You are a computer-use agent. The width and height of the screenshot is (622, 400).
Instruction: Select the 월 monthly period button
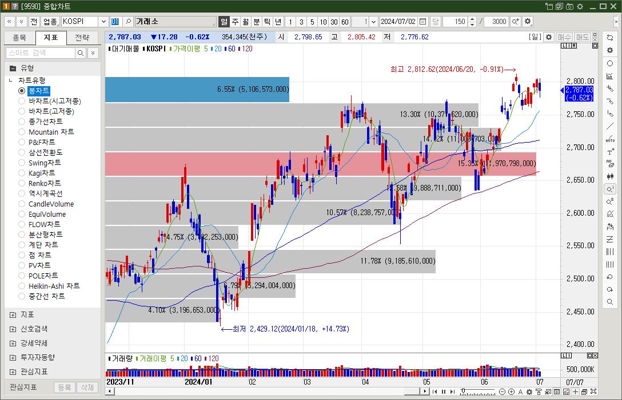coord(246,21)
